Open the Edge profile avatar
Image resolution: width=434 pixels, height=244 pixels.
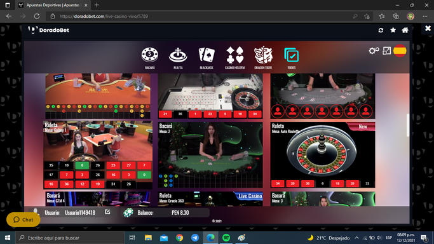(x=410, y=17)
